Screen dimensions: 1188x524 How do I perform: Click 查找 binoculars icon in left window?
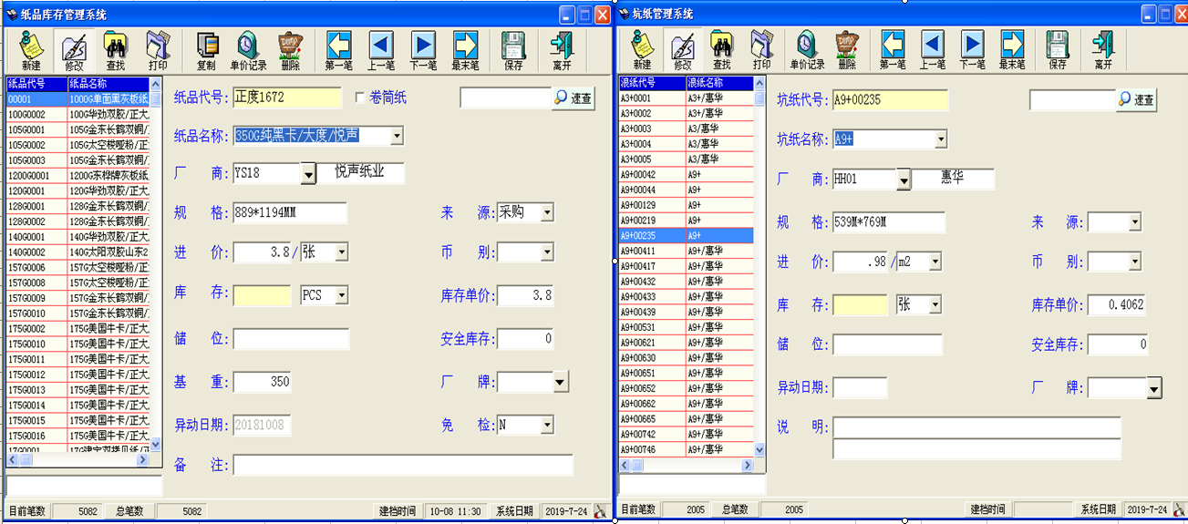115,48
